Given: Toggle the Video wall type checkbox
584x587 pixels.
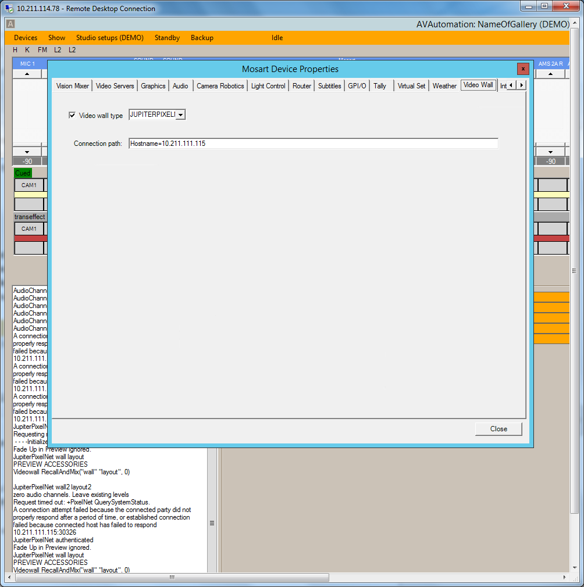Looking at the screenshot, I should (x=72, y=115).
